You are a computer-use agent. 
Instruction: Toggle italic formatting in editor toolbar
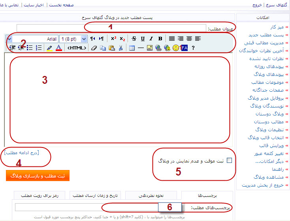tap(151, 39)
